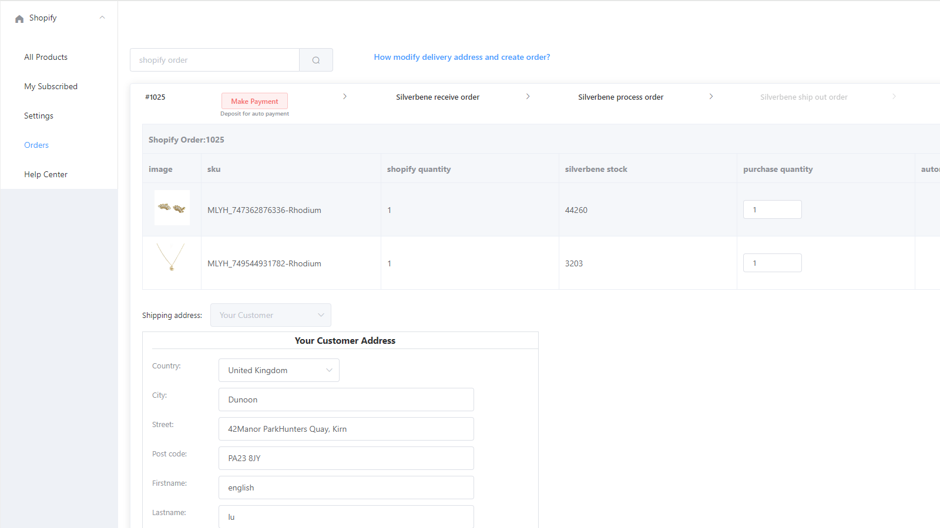This screenshot has height=528, width=940.
Task: Click the magnifier search button
Action: (316, 60)
